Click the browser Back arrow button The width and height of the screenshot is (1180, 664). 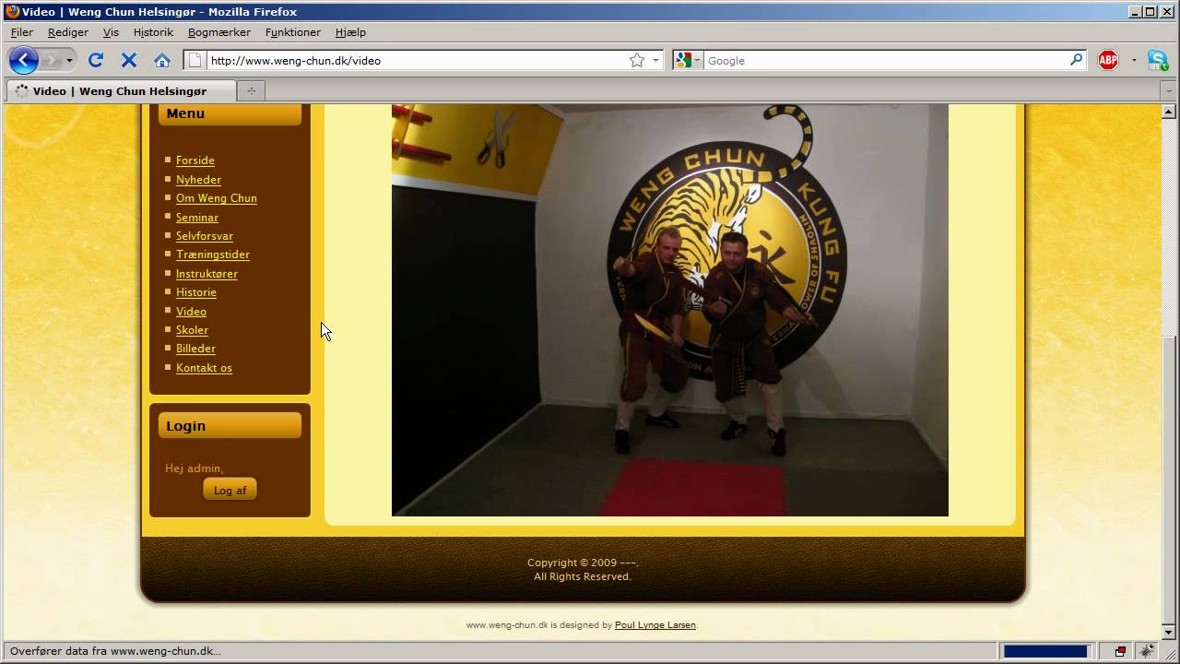24,60
